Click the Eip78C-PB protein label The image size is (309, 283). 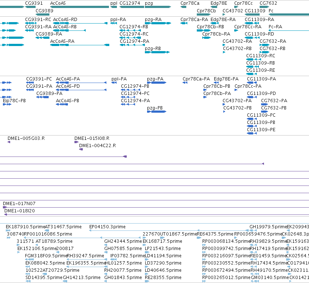tap(14, 101)
